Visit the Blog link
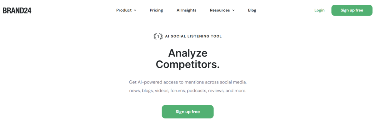 252,10
